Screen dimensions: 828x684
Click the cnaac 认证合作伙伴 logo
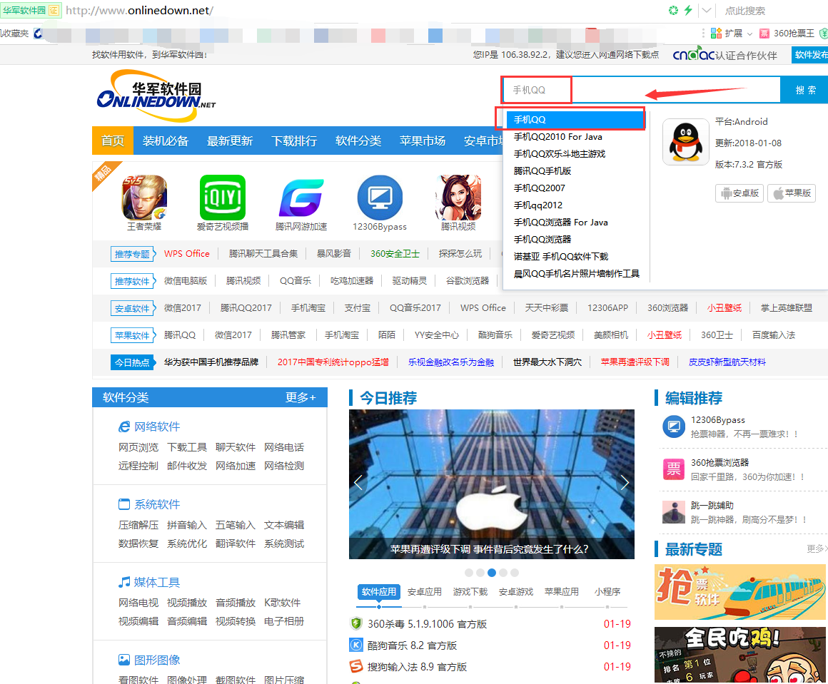coord(724,54)
